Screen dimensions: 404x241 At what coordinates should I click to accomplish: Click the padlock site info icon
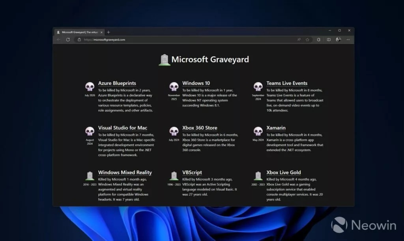79,40
